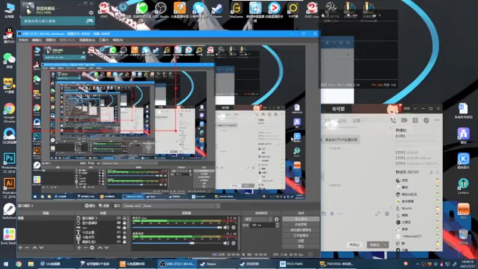Click gamepad icon in Steam invite bar
This screenshot has width=478, height=269.
tap(89, 21)
